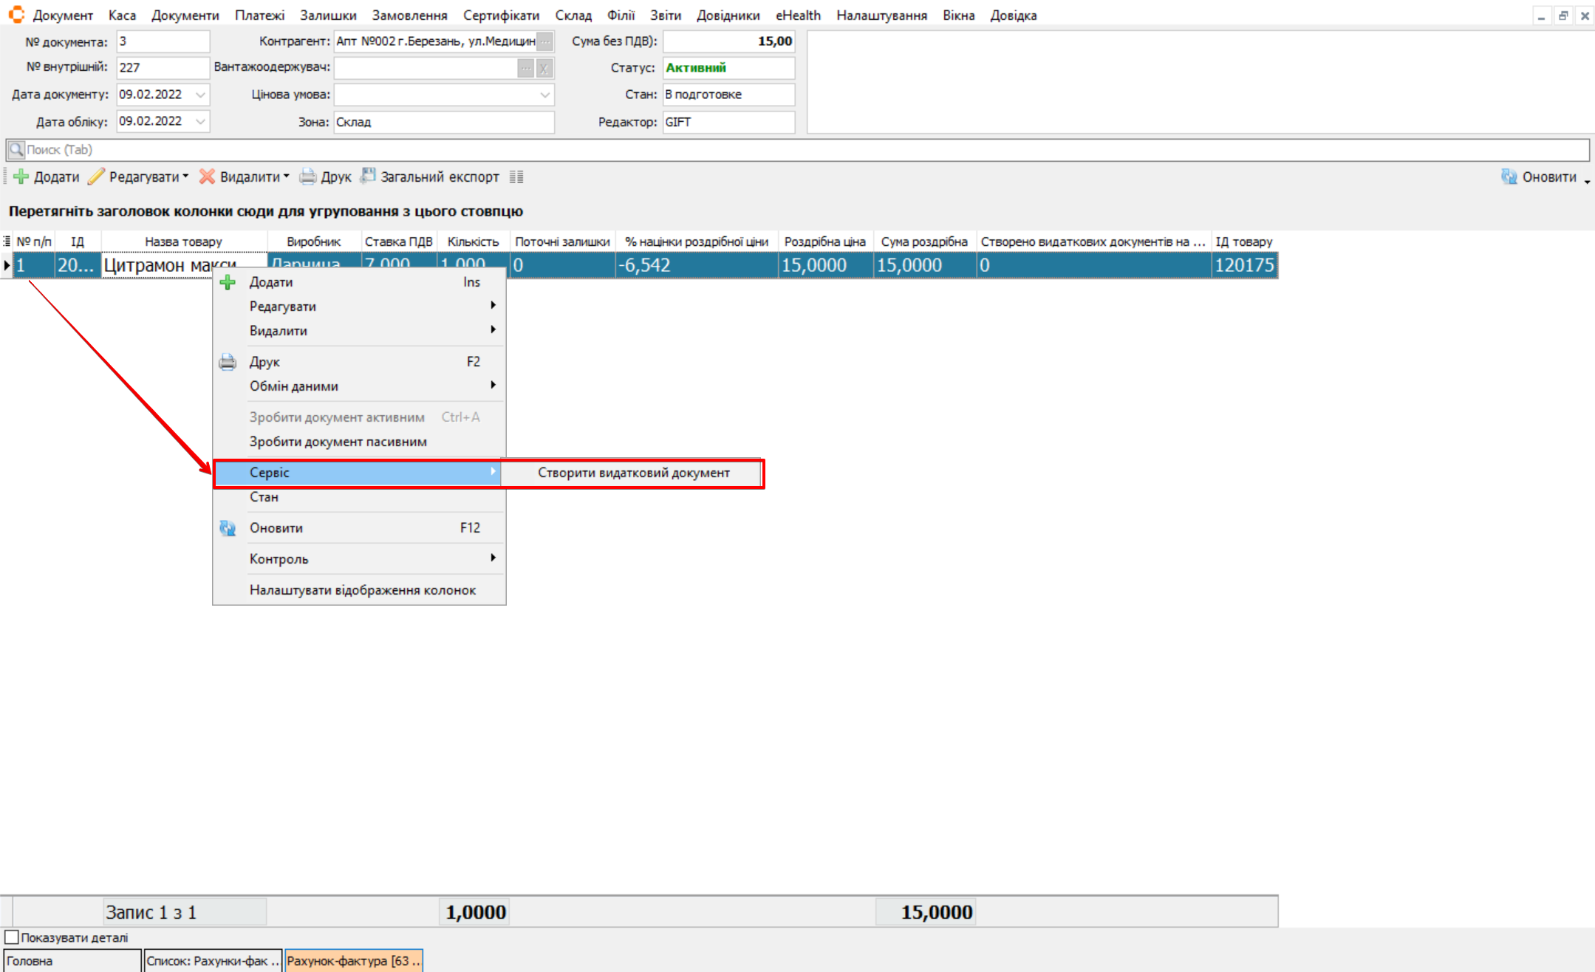
Task: Click the printer Друк toolbar icon
Action: pyautogui.click(x=308, y=177)
